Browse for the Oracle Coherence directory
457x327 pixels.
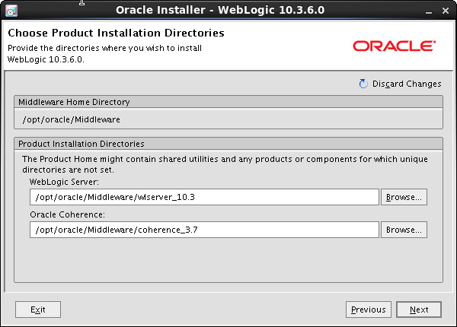coord(404,230)
